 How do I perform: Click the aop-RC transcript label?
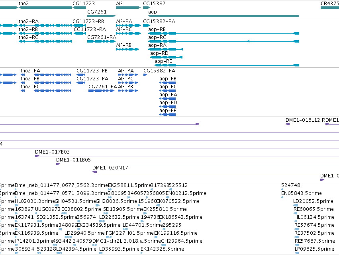(x=157, y=37)
